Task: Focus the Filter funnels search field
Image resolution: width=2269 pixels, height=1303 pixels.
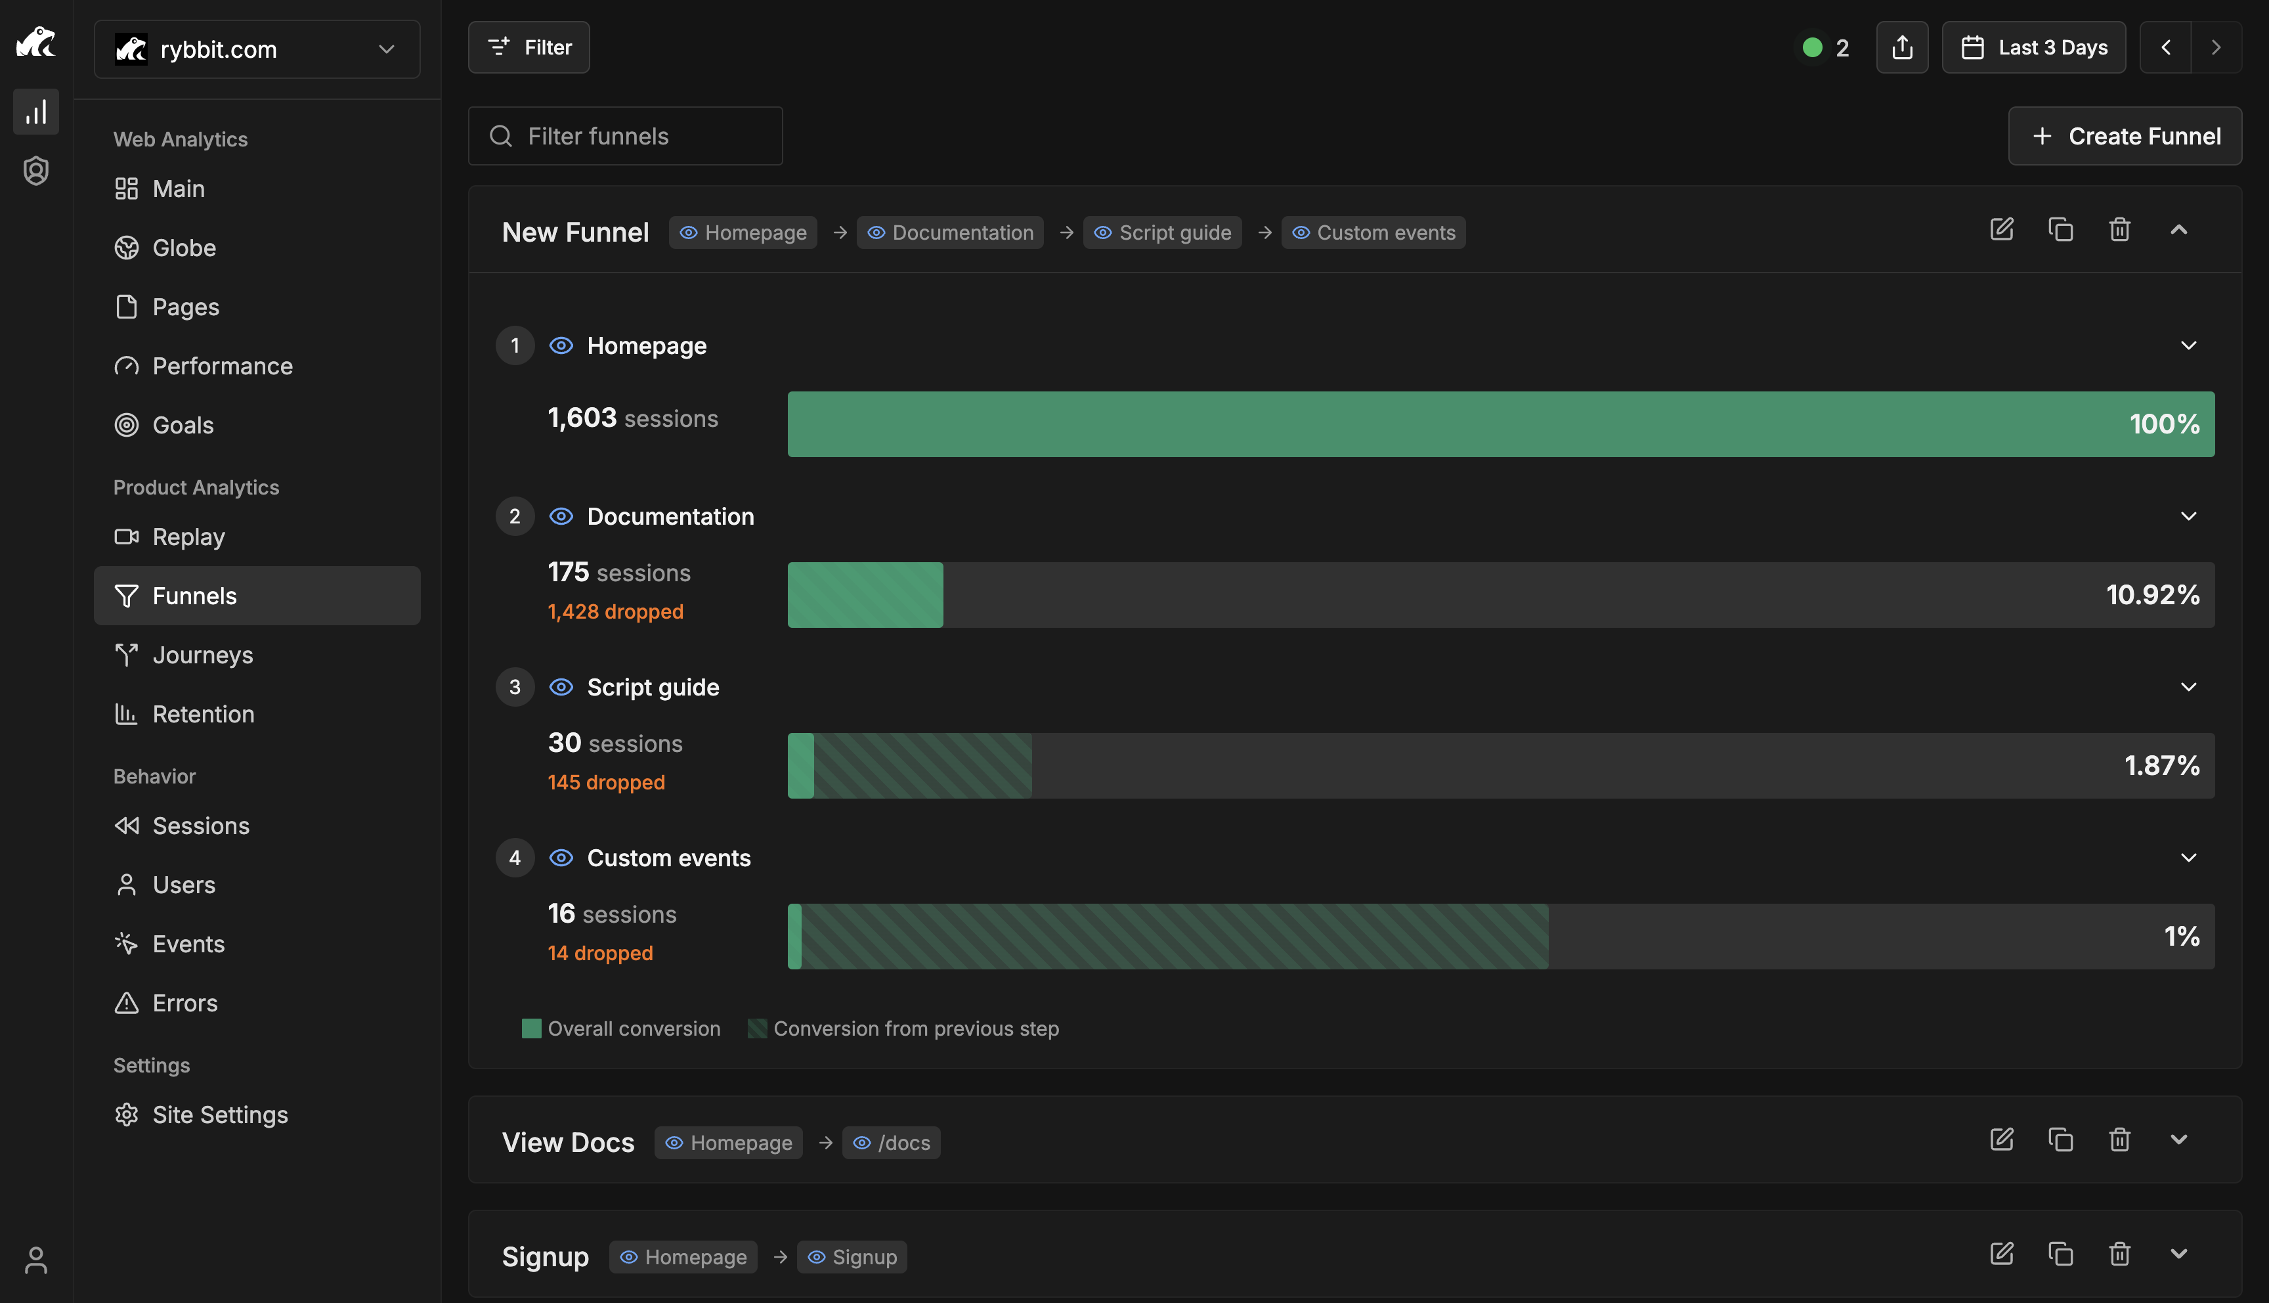Action: [626, 136]
